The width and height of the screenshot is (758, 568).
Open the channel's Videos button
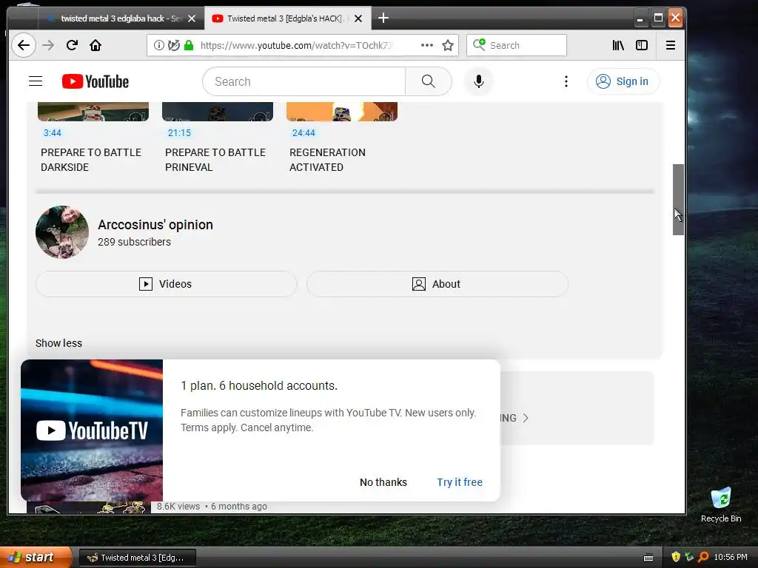tap(167, 284)
